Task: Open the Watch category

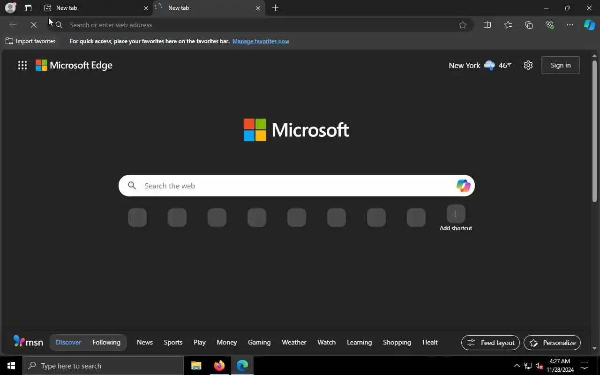Action: click(327, 342)
